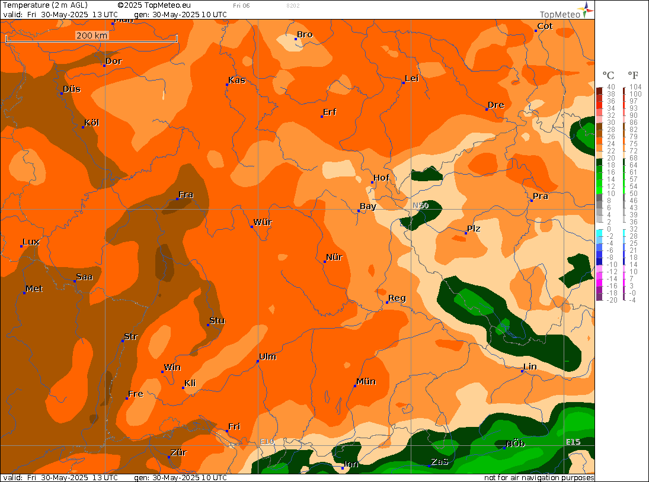
Task: Click the "Pra" city label
Action: point(541,196)
